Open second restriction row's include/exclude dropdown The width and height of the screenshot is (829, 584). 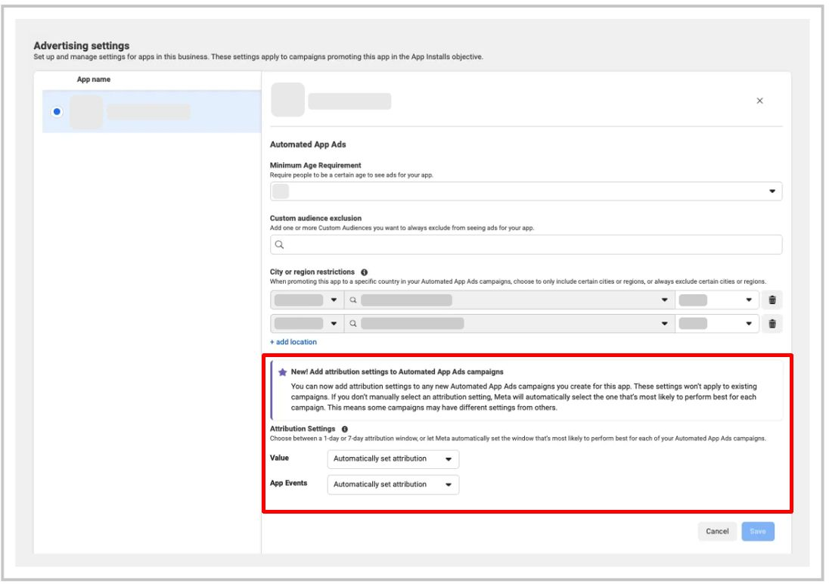pos(306,323)
